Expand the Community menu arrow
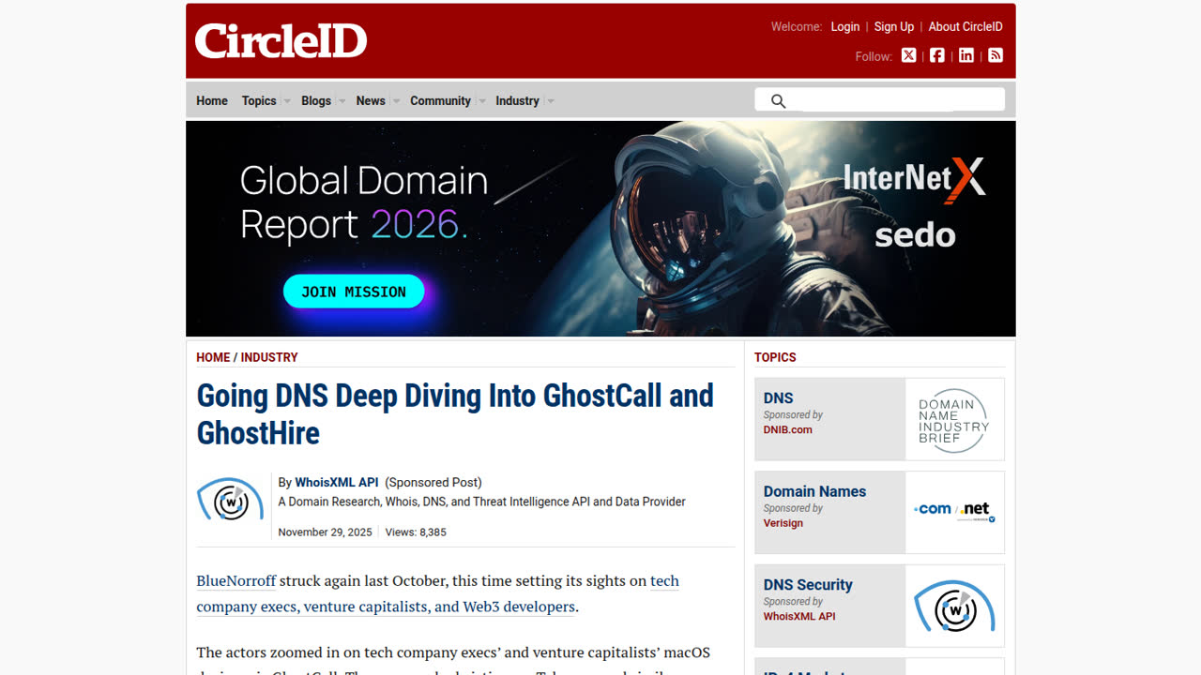The width and height of the screenshot is (1201, 675). point(481,101)
